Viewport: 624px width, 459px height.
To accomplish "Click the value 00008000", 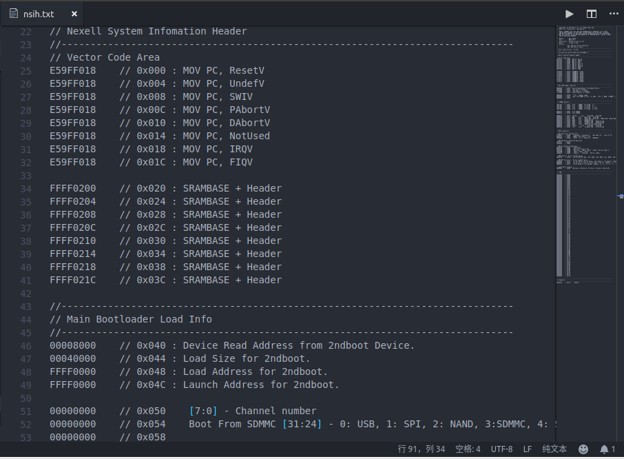I will pos(73,345).
